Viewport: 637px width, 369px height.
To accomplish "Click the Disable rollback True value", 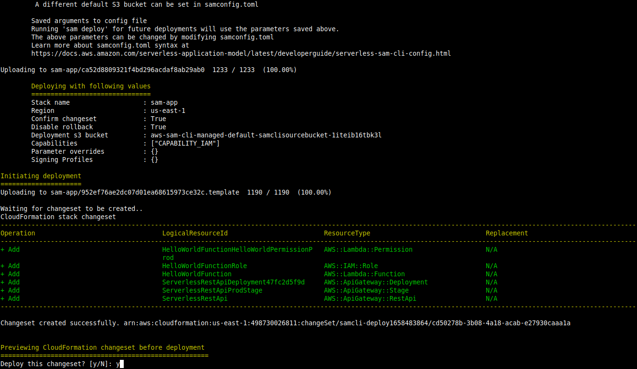I will tap(158, 127).
